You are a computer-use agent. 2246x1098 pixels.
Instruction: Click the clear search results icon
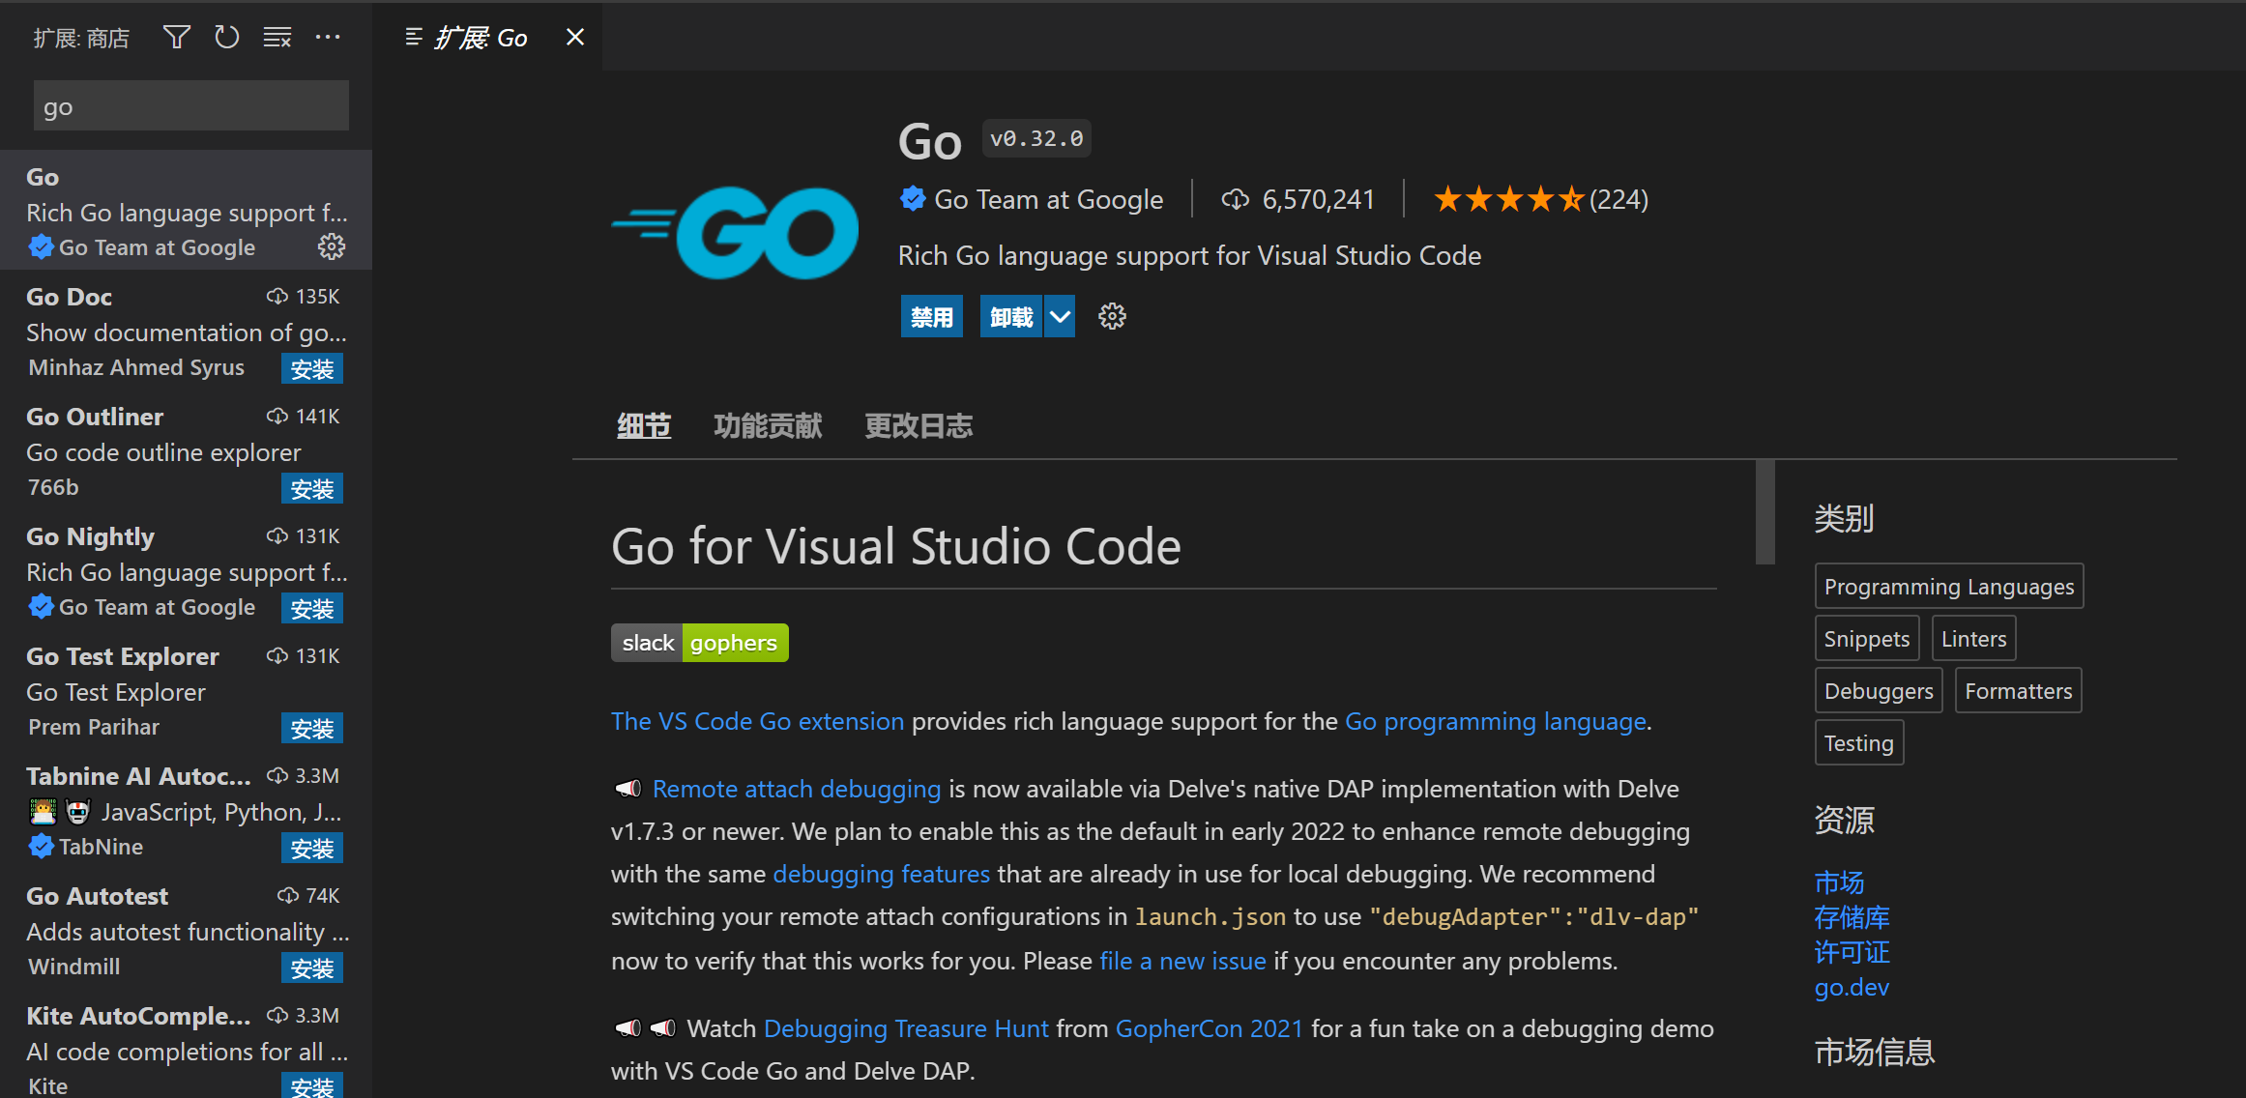coord(277,38)
